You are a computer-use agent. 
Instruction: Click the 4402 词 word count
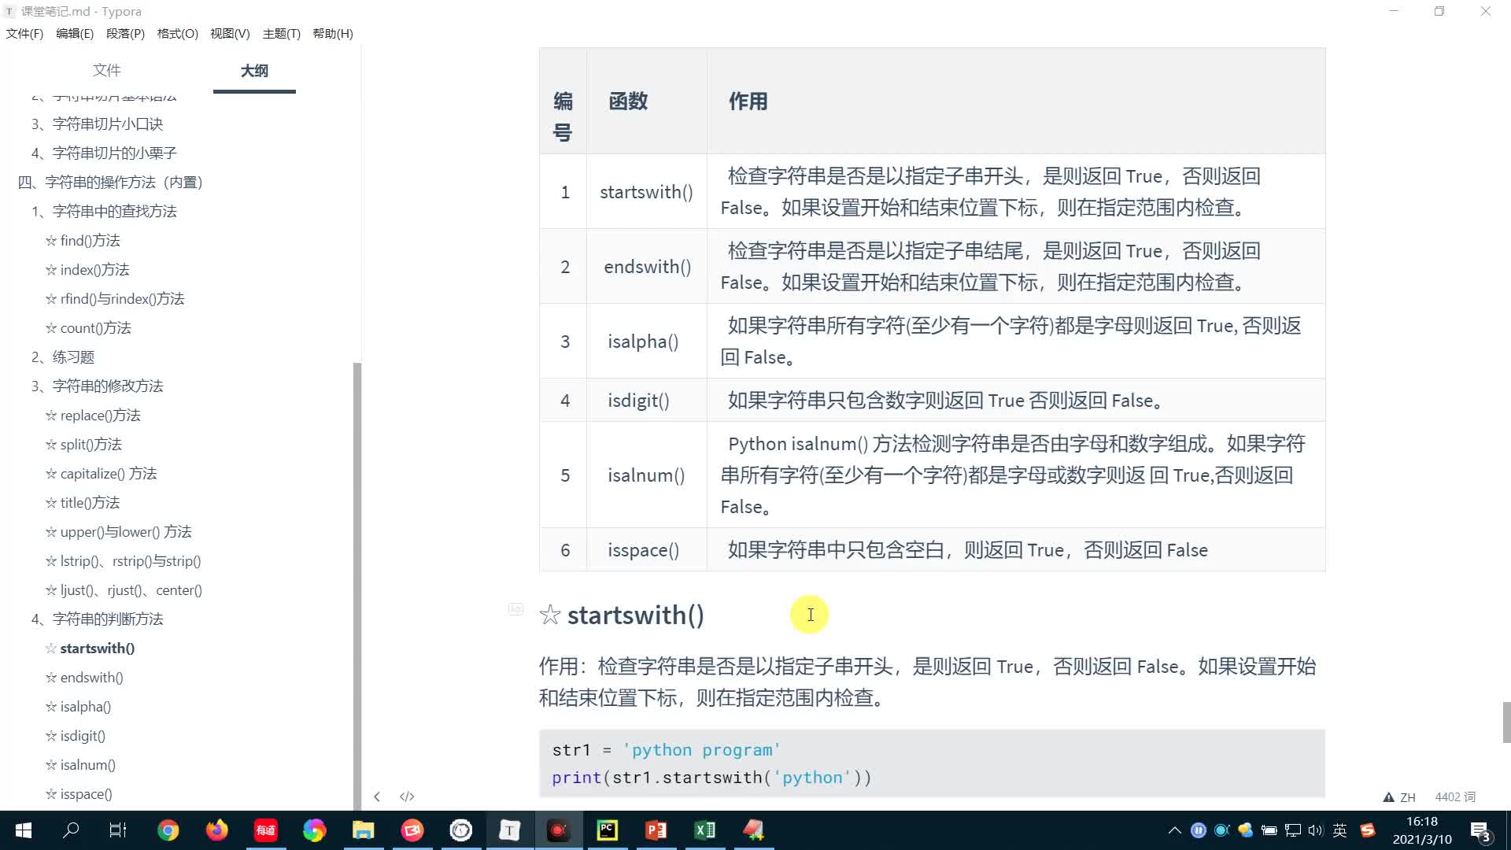point(1455,797)
